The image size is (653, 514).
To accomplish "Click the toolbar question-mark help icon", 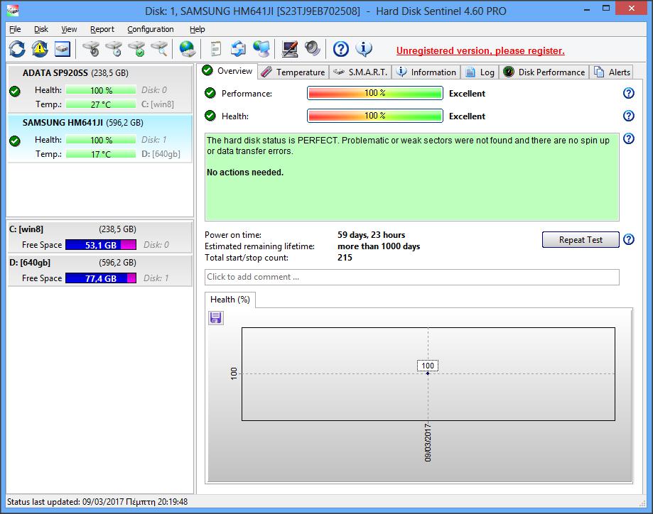I will click(340, 49).
